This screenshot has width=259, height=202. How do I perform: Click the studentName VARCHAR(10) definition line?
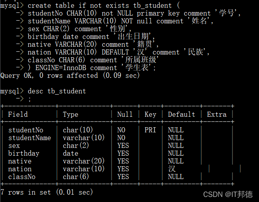[115, 21]
